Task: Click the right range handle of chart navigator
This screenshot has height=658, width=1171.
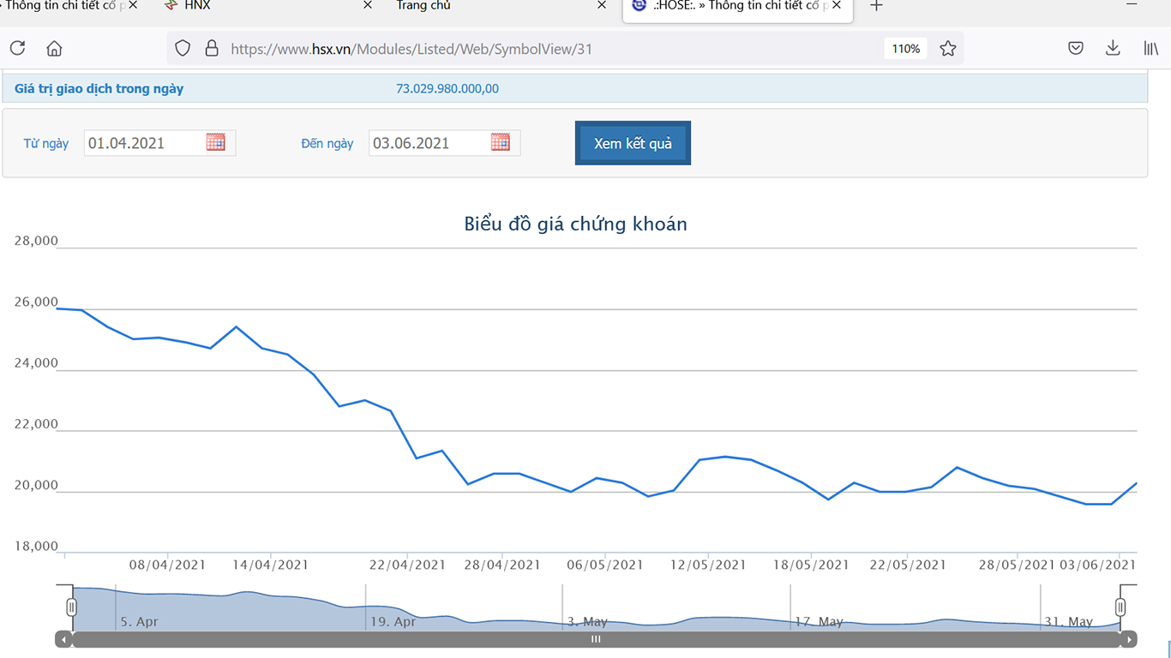Action: click(1120, 607)
